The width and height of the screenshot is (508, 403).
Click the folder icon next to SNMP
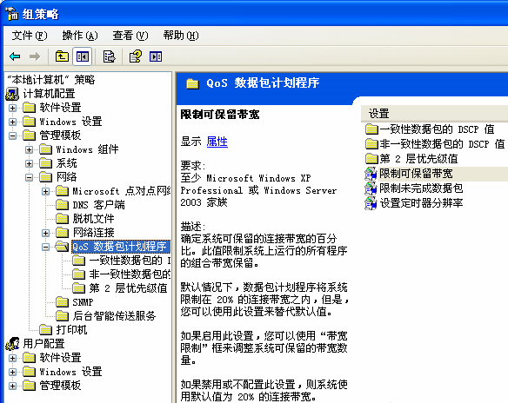62,301
